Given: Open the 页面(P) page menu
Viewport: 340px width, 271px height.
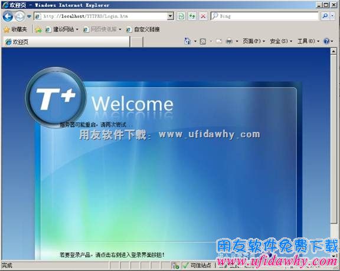Looking at the screenshot, I should click(253, 41).
